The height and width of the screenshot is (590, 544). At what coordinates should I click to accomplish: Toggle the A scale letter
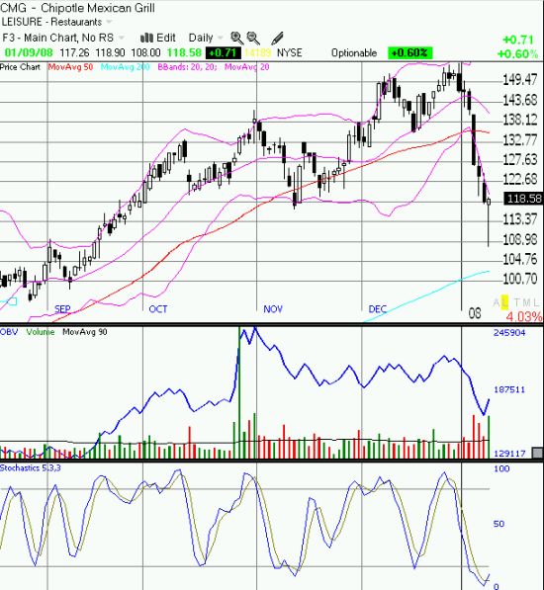point(497,302)
